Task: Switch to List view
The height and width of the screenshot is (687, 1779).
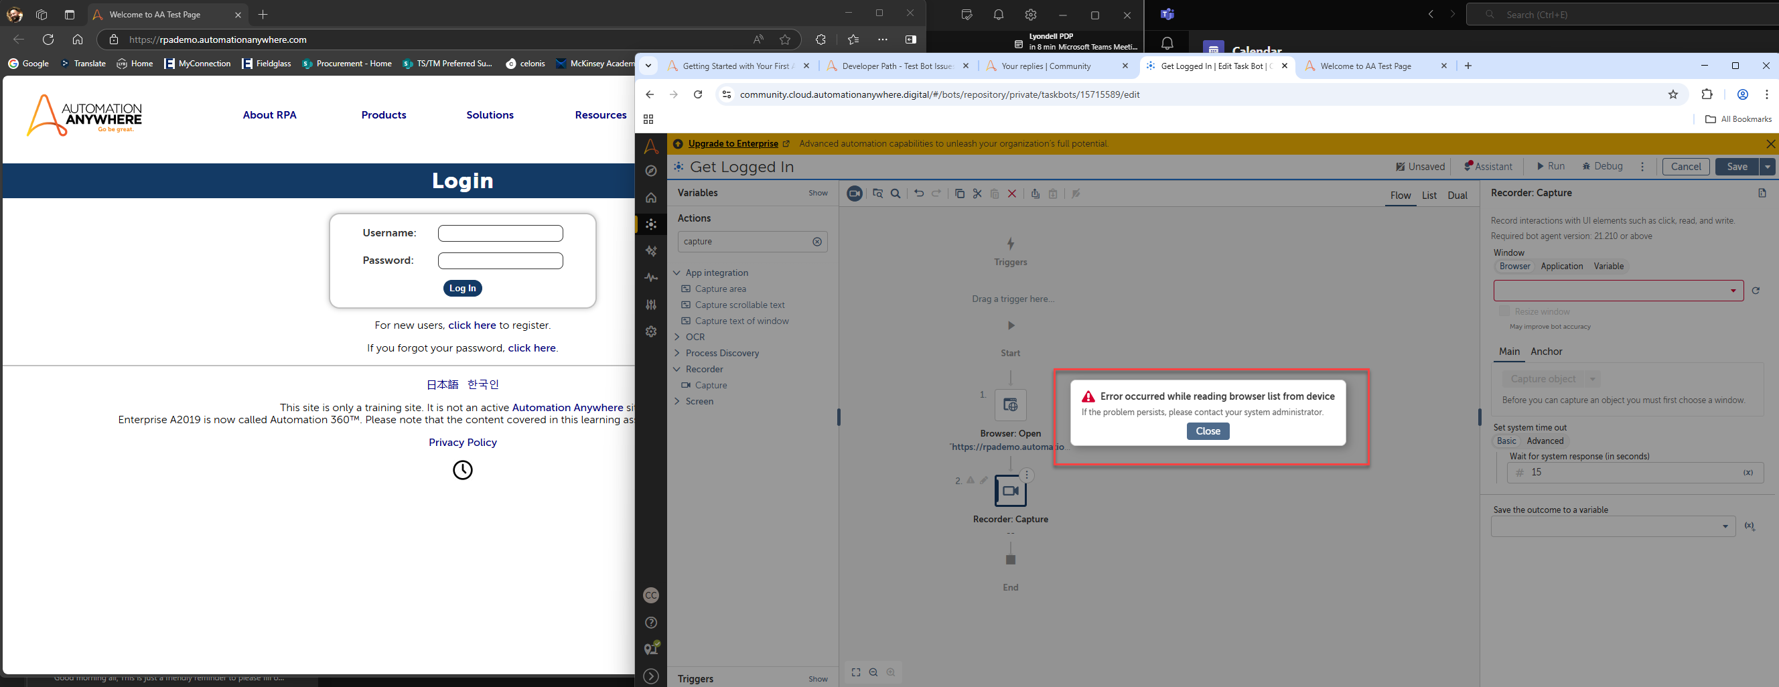Action: 1429,196
